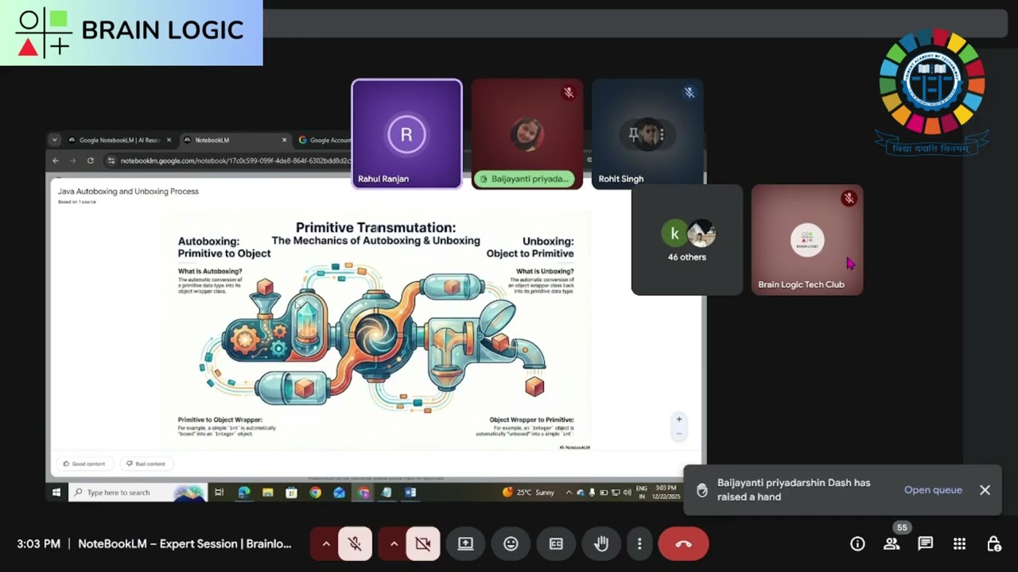Viewport: 1018px width, 572px height.
Task: Select Rahul Ranjan participant tile
Action: [x=406, y=134]
